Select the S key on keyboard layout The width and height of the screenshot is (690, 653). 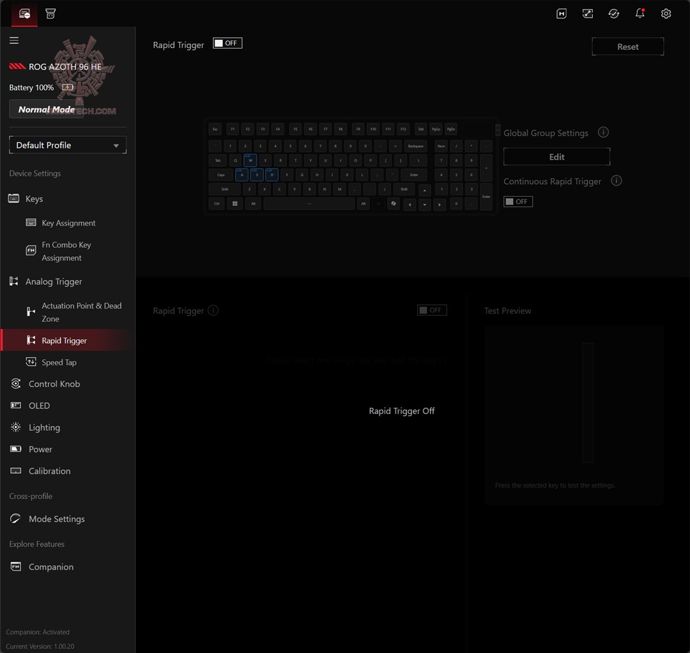click(257, 174)
